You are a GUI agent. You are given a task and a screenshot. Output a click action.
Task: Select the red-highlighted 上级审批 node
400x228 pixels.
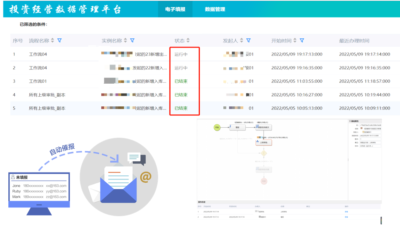(264, 143)
